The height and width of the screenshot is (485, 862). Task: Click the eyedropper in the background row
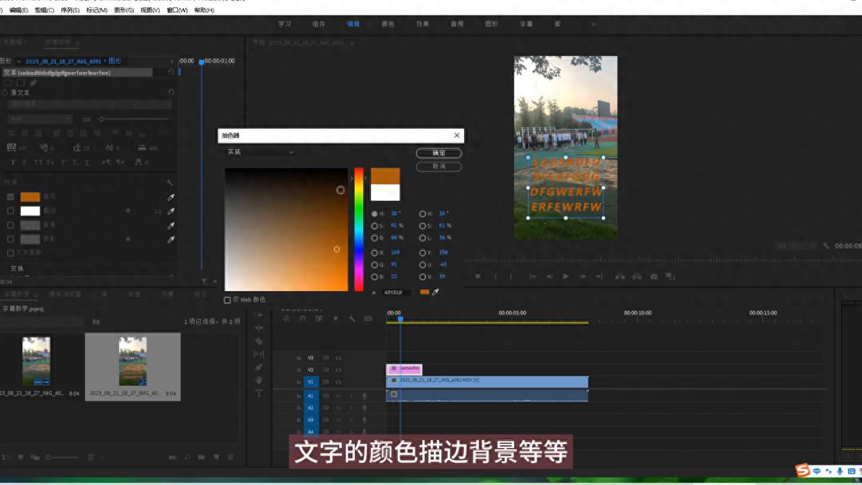171,226
